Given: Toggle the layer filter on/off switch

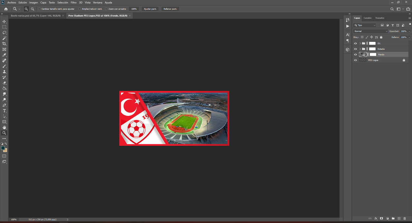Looking at the screenshot, I should [410, 24].
